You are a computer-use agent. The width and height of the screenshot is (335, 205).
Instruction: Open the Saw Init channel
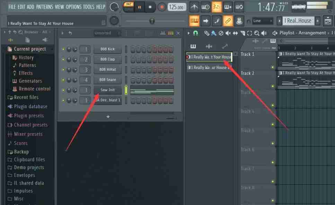(x=107, y=90)
